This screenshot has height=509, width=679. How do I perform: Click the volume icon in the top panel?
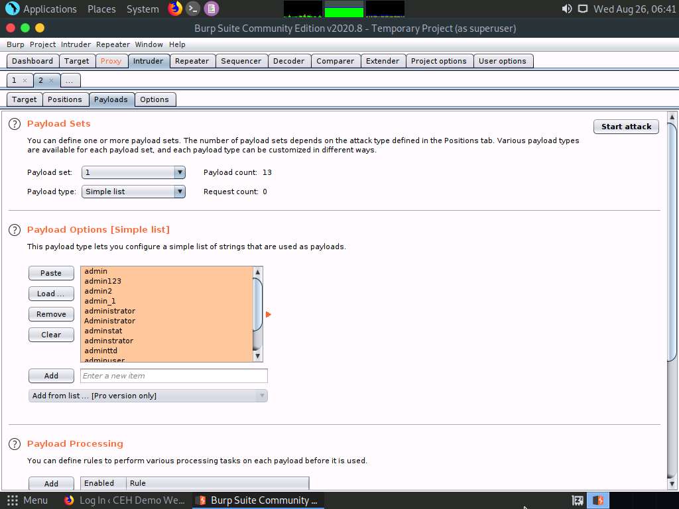(x=565, y=9)
